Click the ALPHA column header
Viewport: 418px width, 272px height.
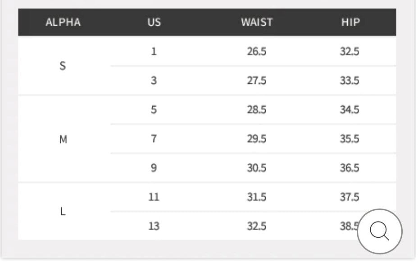point(63,22)
